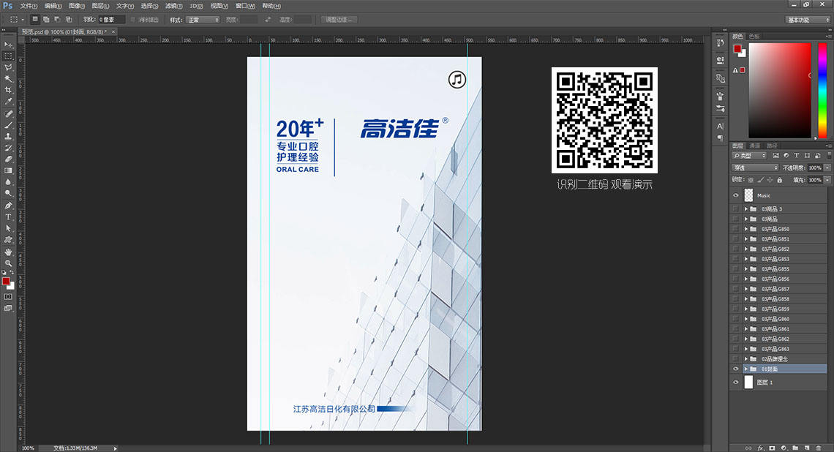
Task: Hide the 图层 1 layer
Action: click(x=736, y=383)
